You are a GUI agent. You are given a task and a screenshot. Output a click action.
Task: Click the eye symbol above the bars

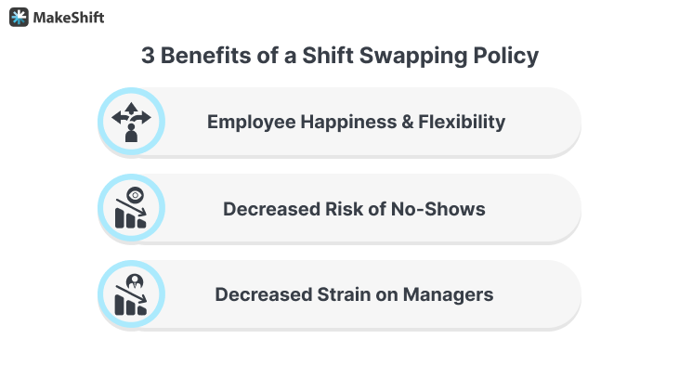[135, 195]
